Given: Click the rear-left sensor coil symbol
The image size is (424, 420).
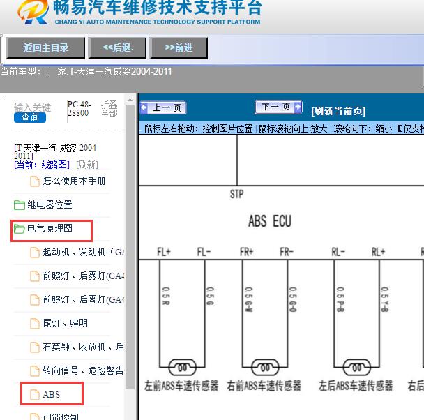Looking at the screenshot, I should point(356,367).
